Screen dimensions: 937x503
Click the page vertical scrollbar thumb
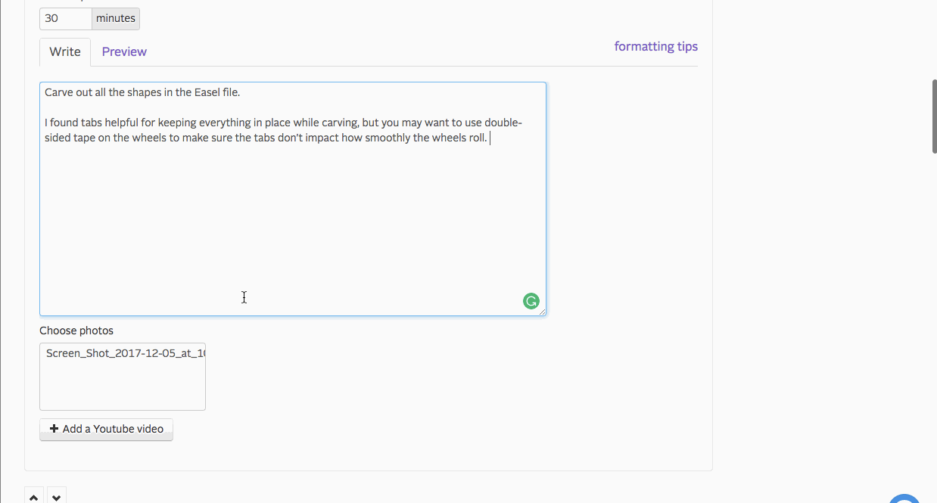pos(934,116)
